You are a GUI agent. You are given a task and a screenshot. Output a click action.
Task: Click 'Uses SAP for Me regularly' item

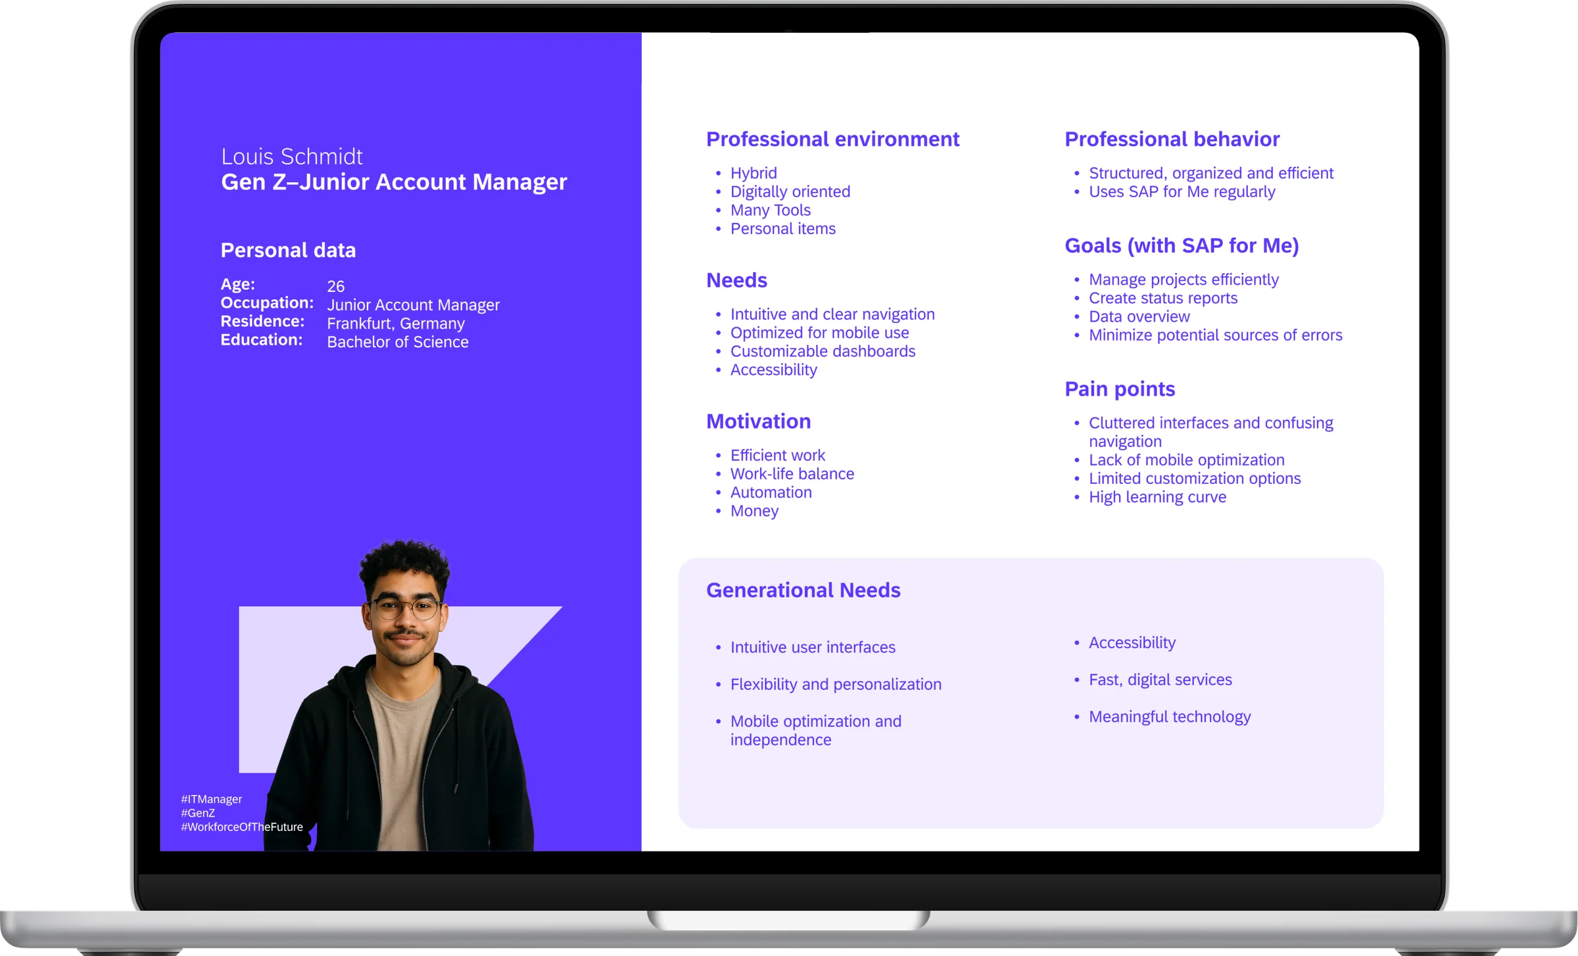click(1182, 191)
